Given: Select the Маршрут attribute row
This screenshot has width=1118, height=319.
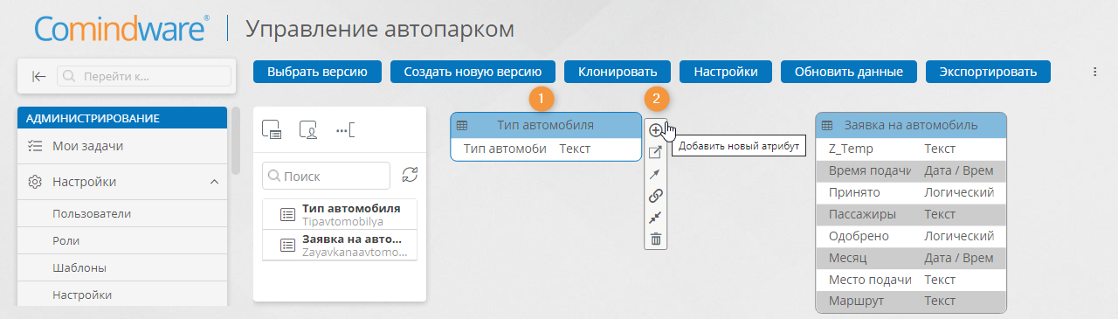Looking at the screenshot, I should click(911, 302).
